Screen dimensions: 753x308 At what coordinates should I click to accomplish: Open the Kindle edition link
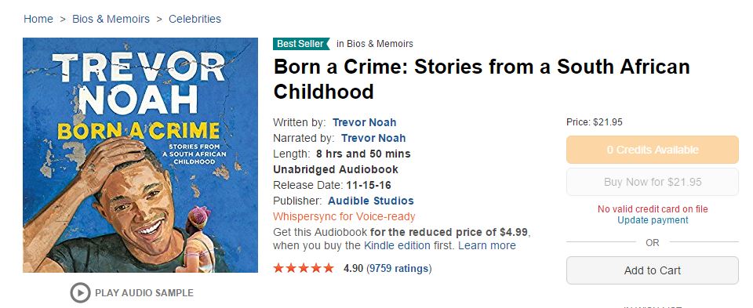(x=397, y=245)
